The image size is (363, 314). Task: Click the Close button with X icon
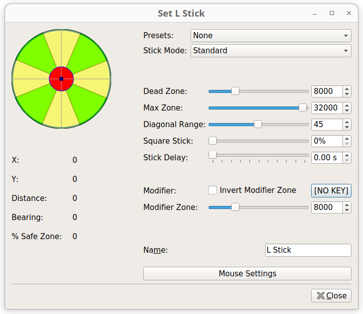pos(331,296)
